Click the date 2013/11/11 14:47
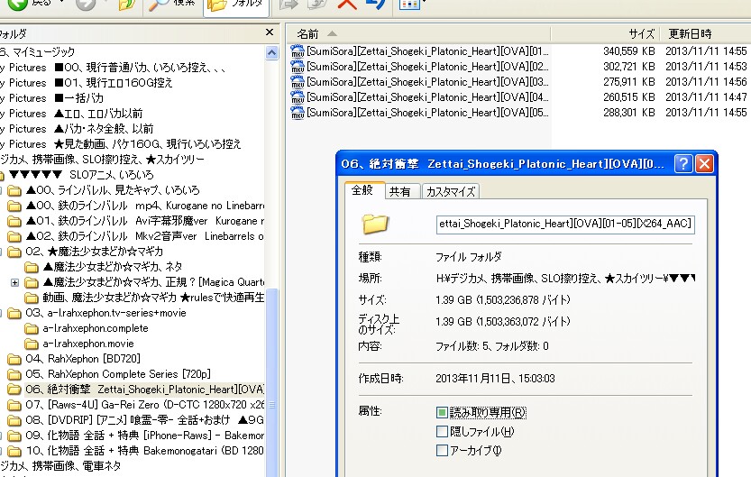Screen dimensions: 751x477 tap(706, 97)
